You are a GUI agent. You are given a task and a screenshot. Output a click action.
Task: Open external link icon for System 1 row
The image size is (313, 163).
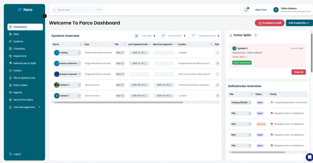coord(79,96)
